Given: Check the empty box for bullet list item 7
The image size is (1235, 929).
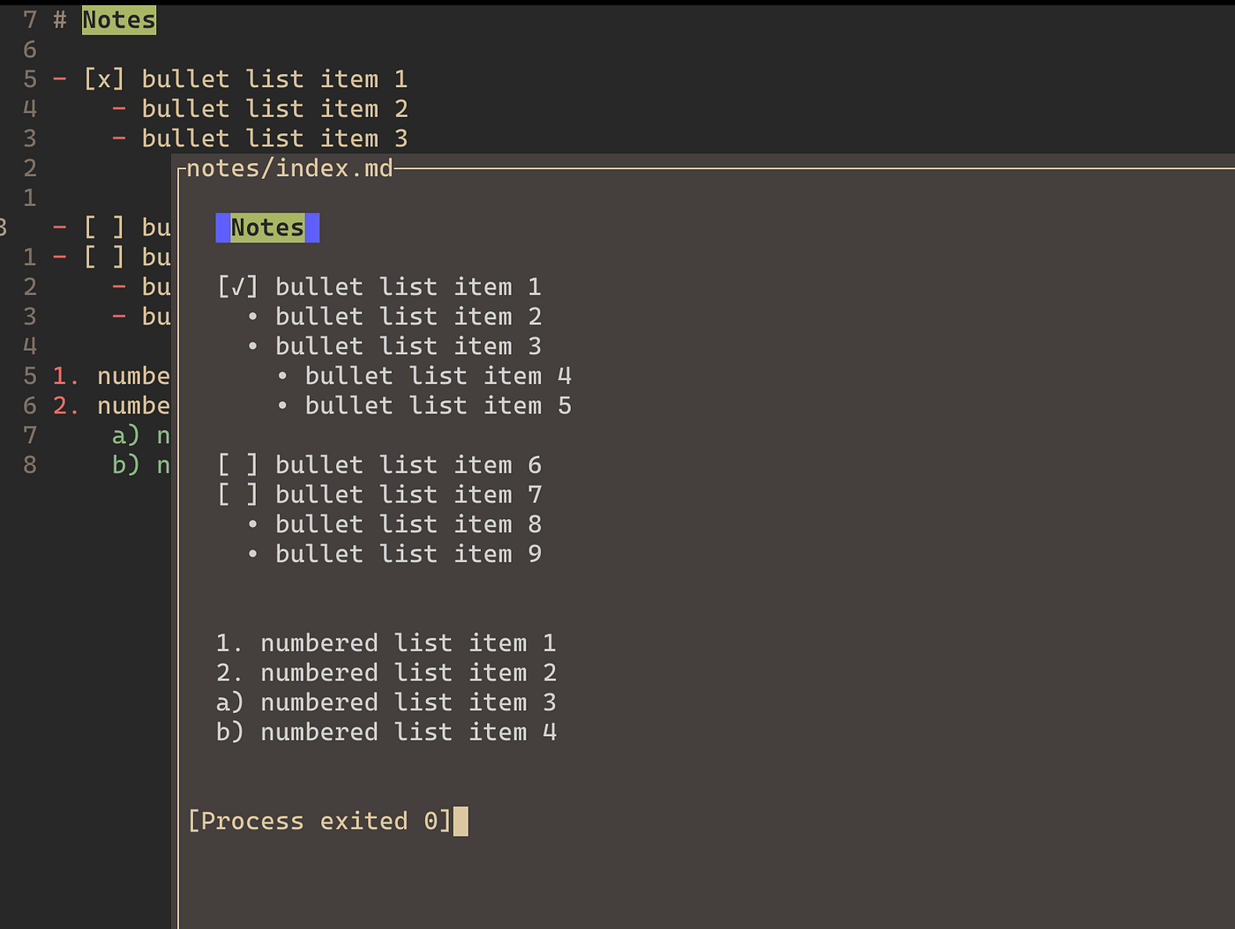Looking at the screenshot, I should (x=238, y=494).
